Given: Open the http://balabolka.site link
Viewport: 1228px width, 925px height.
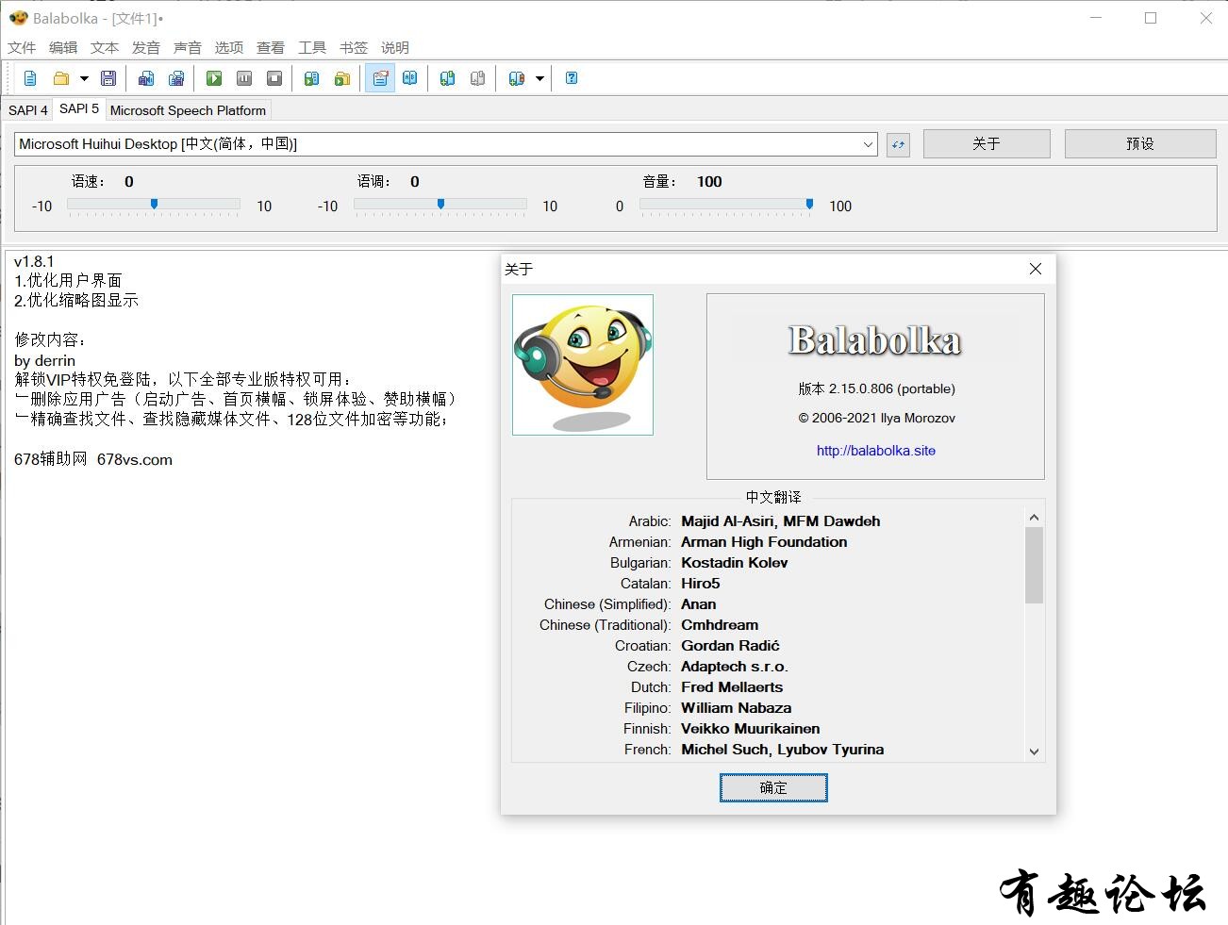Looking at the screenshot, I should coord(876,451).
